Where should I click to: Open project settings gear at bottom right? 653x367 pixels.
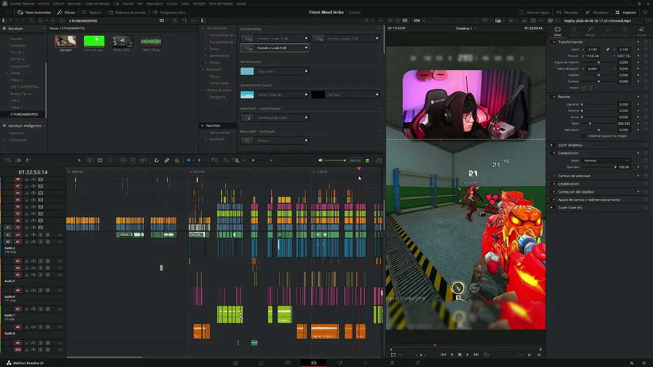pyautogui.click(x=644, y=363)
